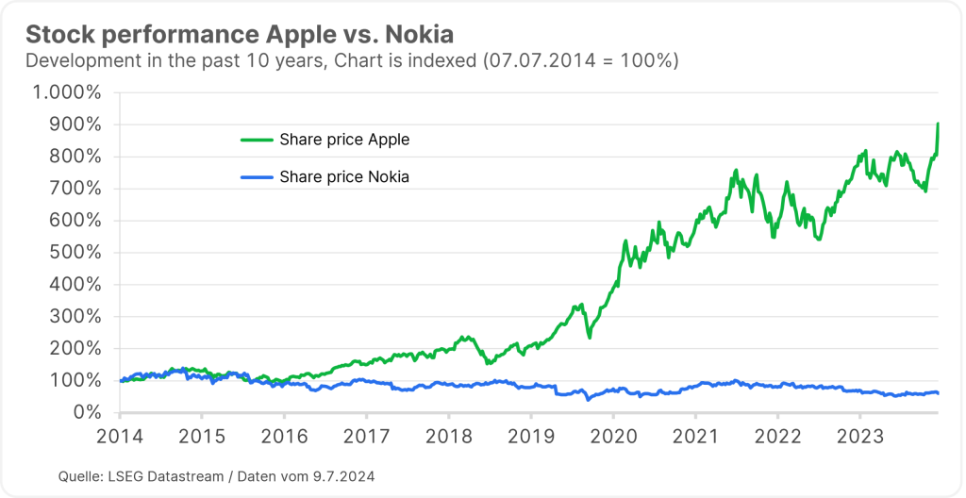The height and width of the screenshot is (498, 966).
Task: Select the "Share price Nokia" legend label
Action: click(x=344, y=176)
